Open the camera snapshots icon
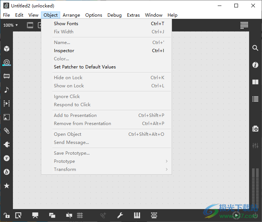 [x=255, y=129]
